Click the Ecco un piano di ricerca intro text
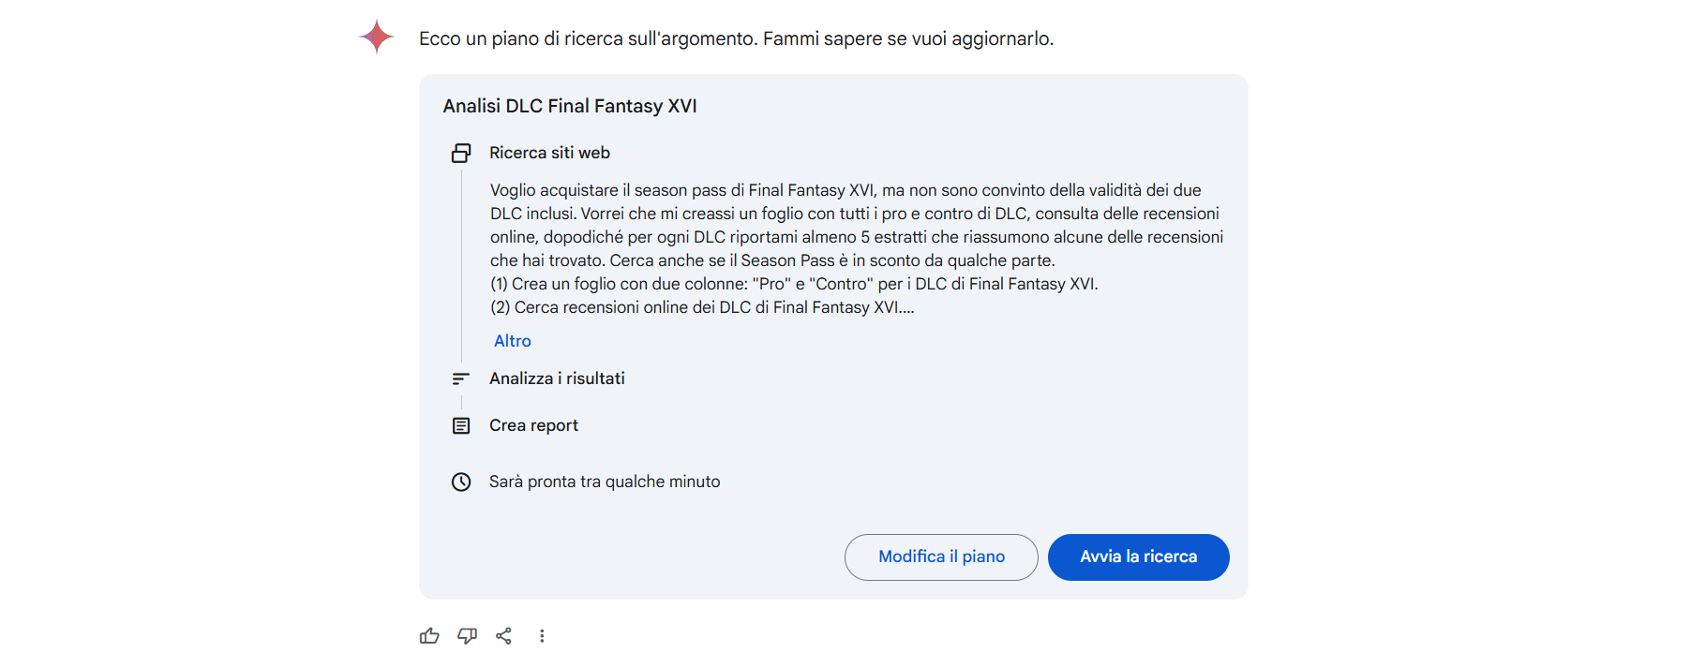This screenshot has height=667, width=1706. pos(736,38)
